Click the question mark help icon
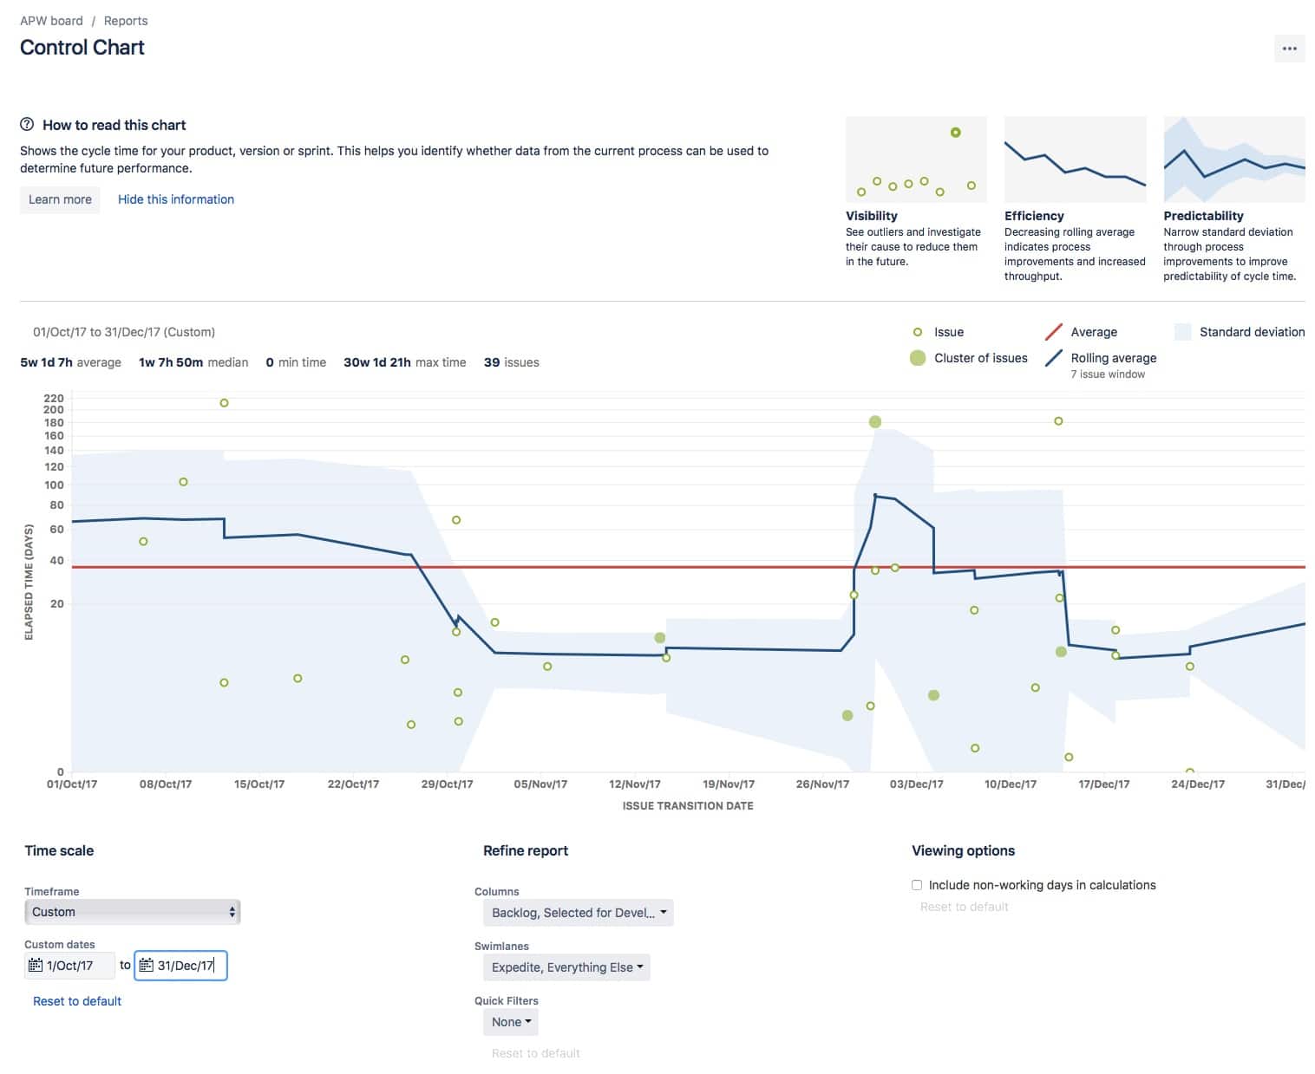Viewport: 1315px width, 1074px height. tap(28, 125)
